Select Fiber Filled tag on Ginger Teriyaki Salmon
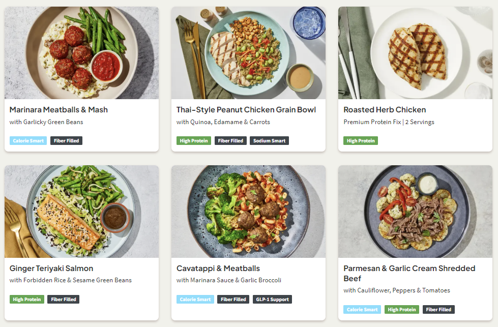Screen dimensions: 498x327 pyautogui.click(x=64, y=300)
